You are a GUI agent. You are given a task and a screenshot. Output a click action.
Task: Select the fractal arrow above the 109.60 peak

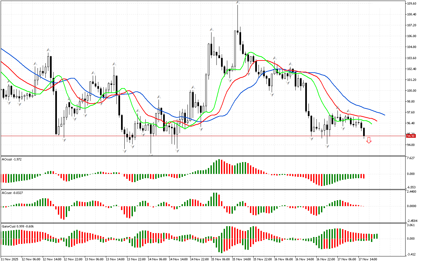(x=237, y=3)
